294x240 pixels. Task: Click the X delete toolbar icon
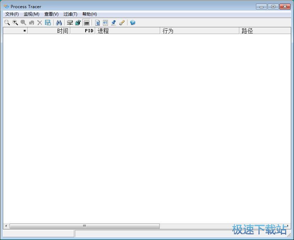(x=39, y=23)
